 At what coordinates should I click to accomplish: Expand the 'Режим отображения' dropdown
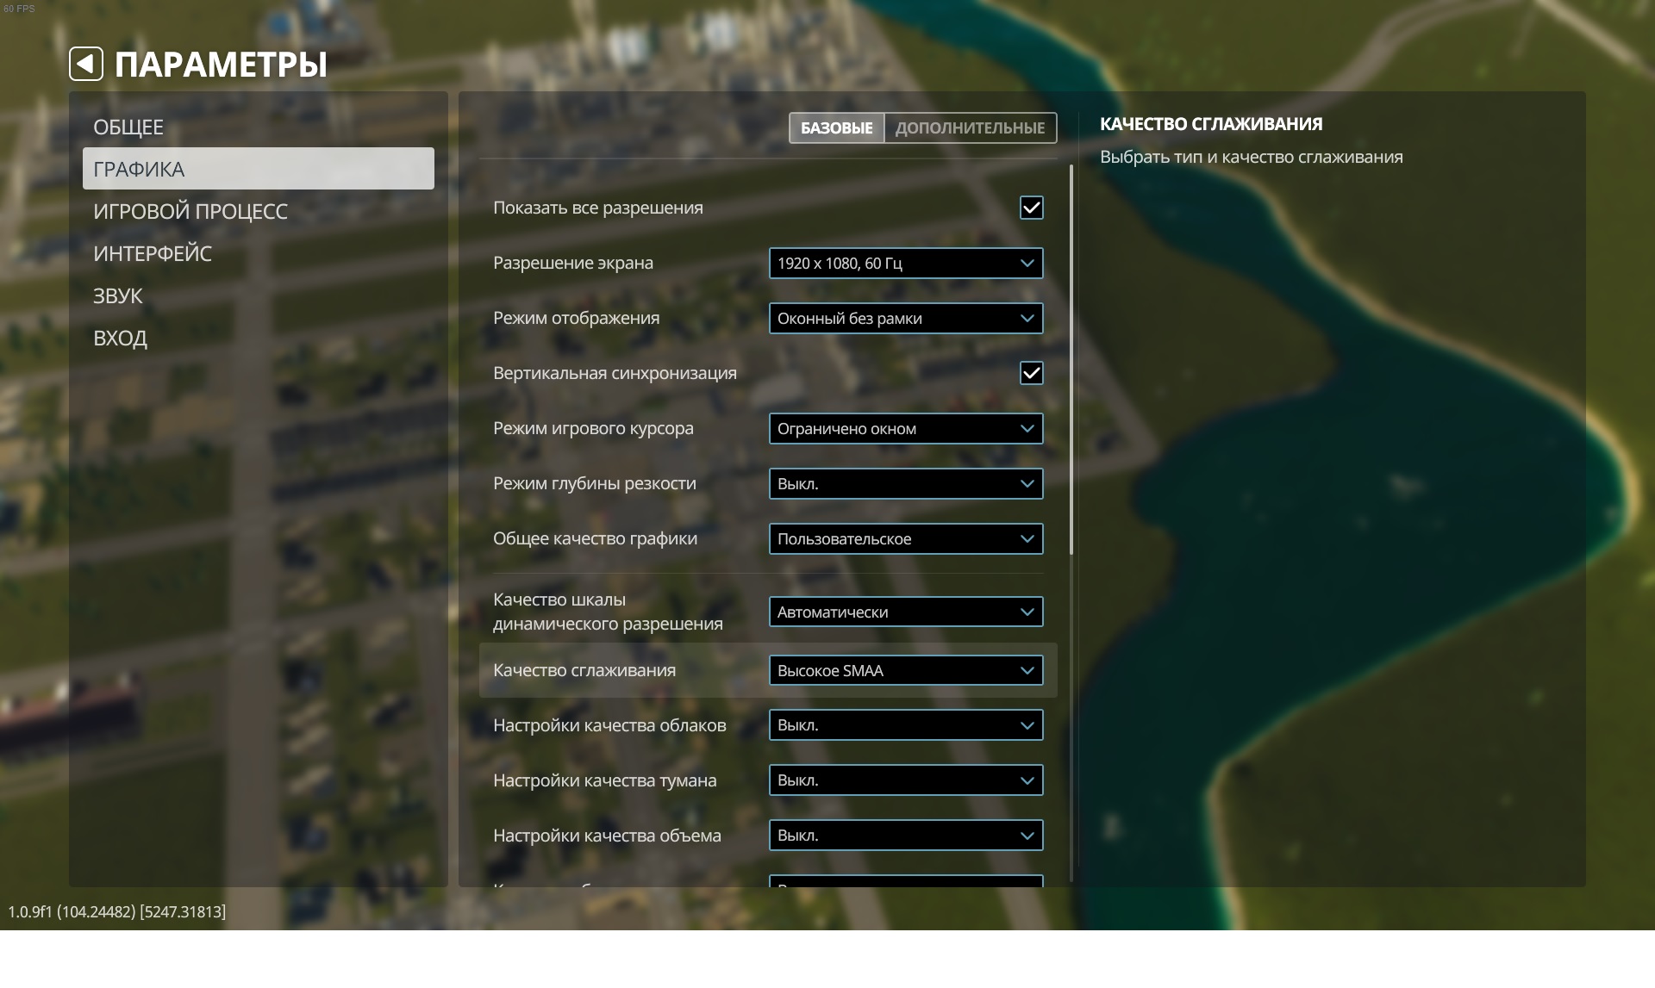point(905,319)
